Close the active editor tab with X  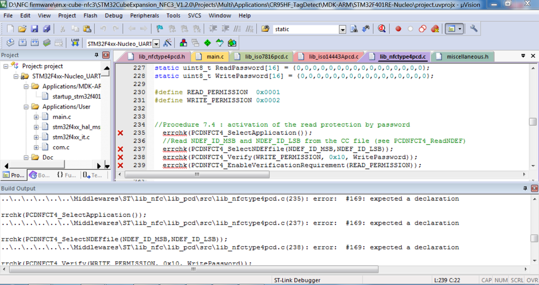click(x=533, y=56)
